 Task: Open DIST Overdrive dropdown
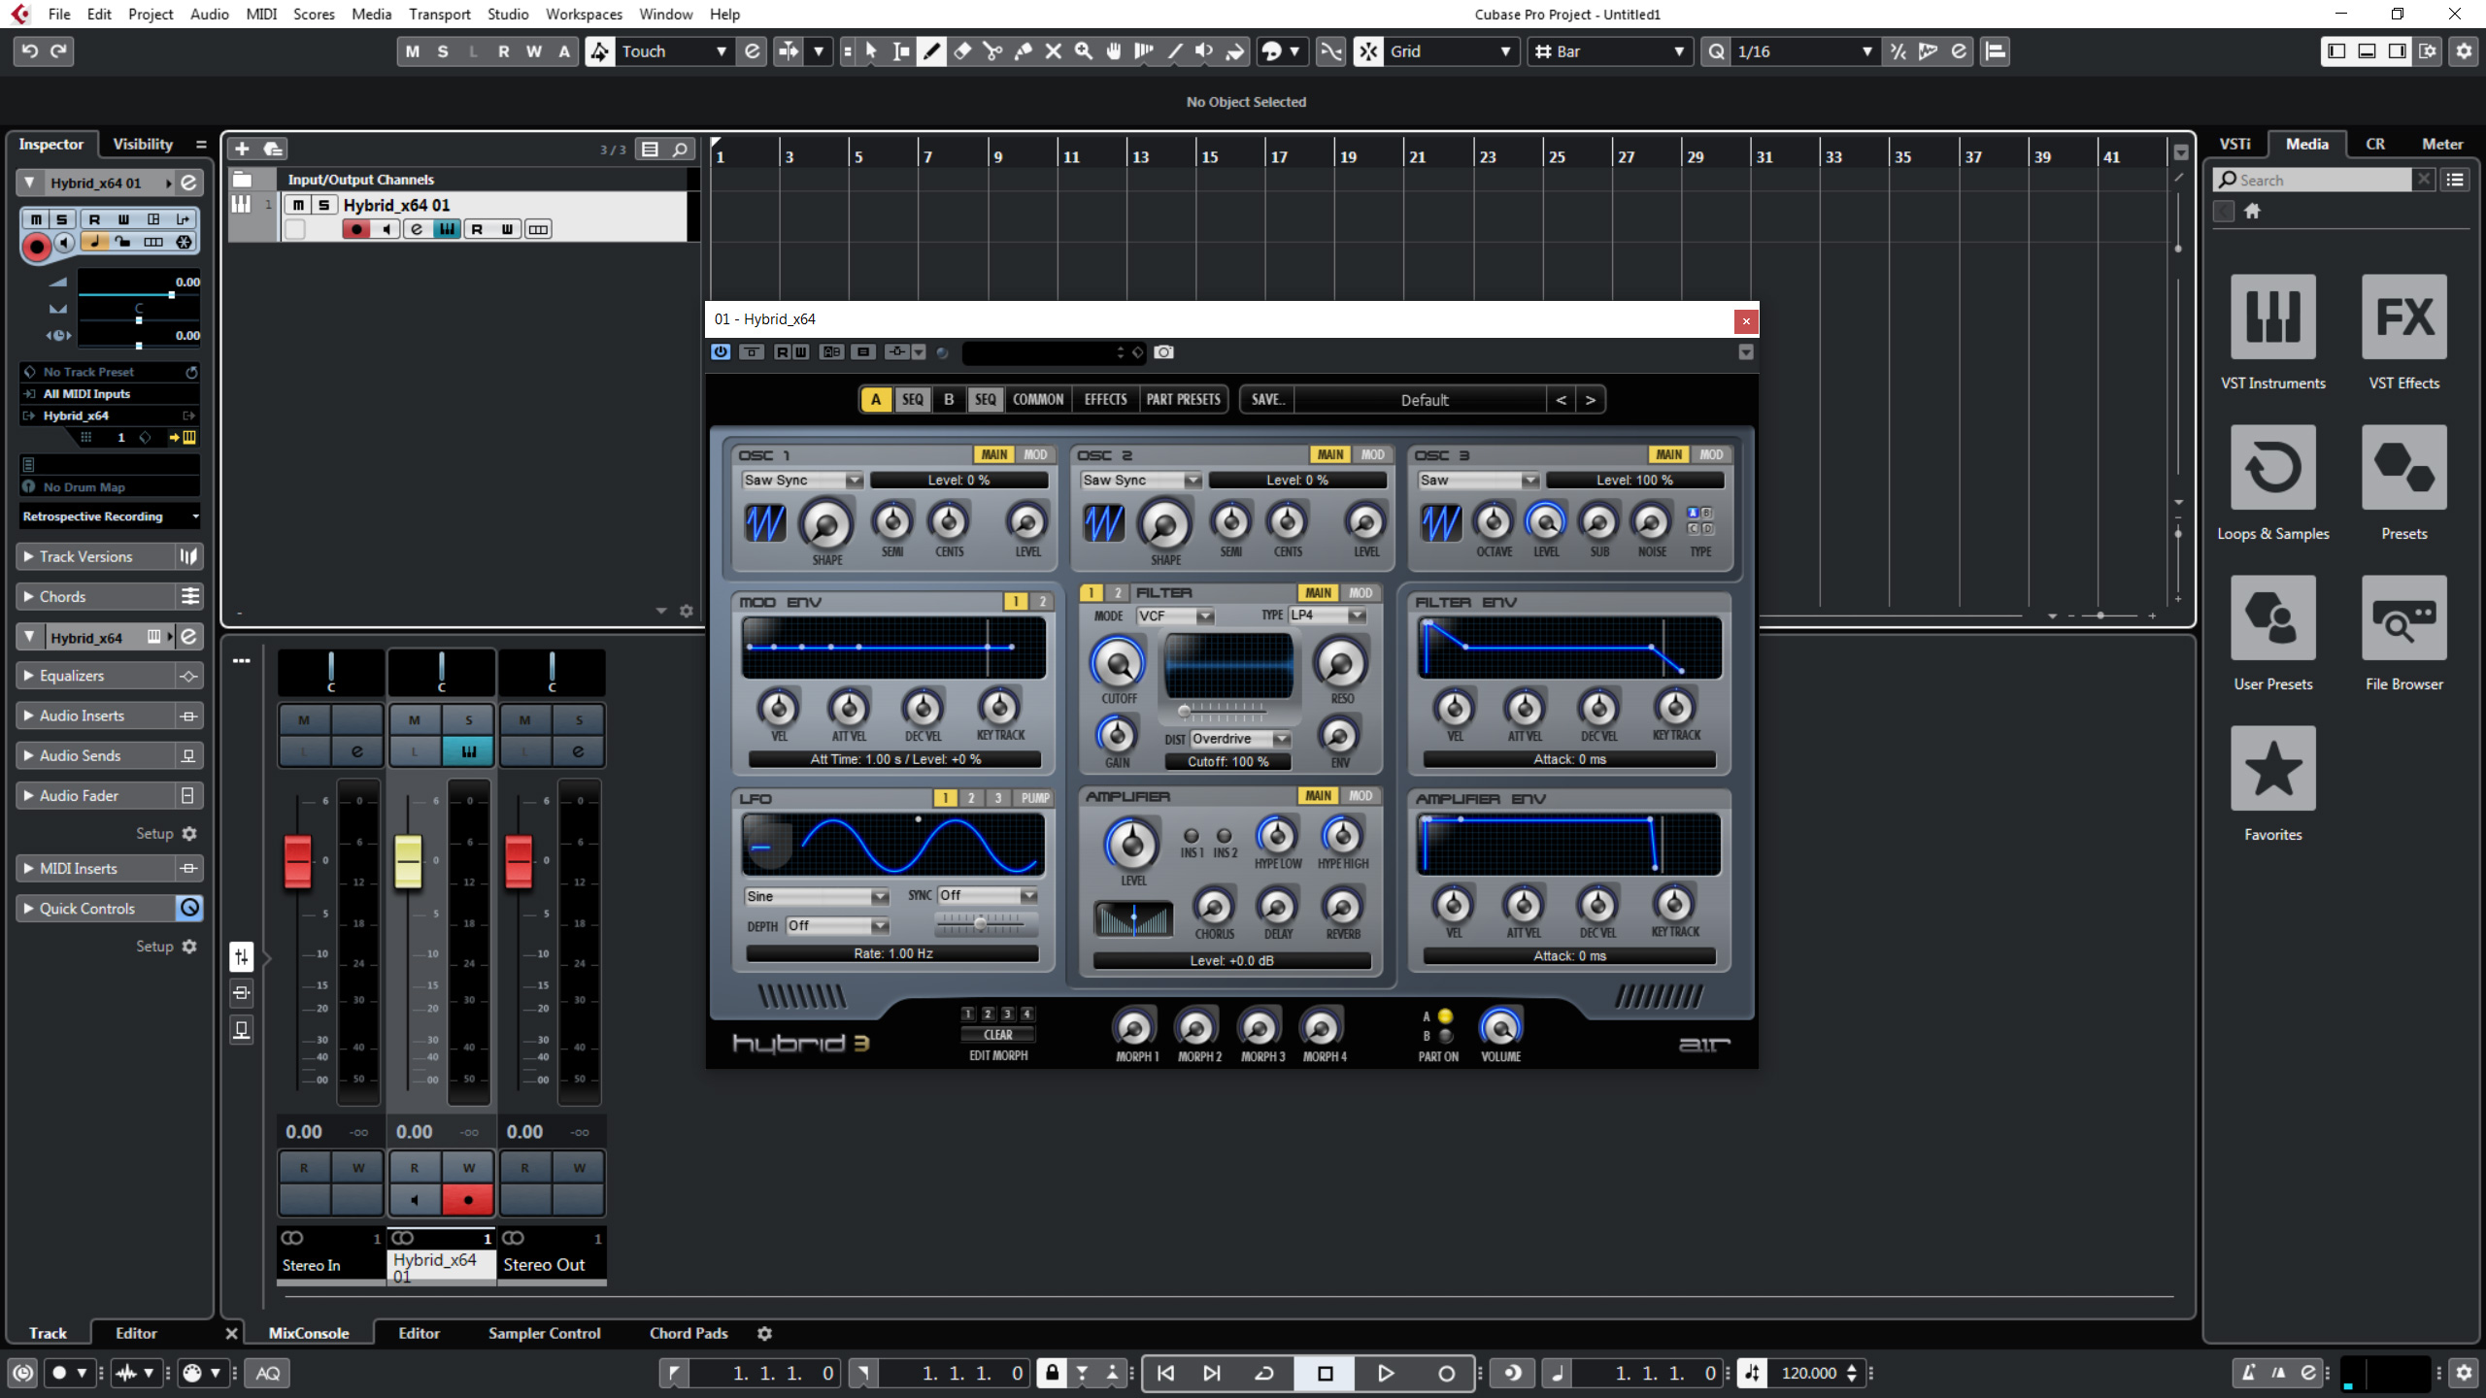1241,740
